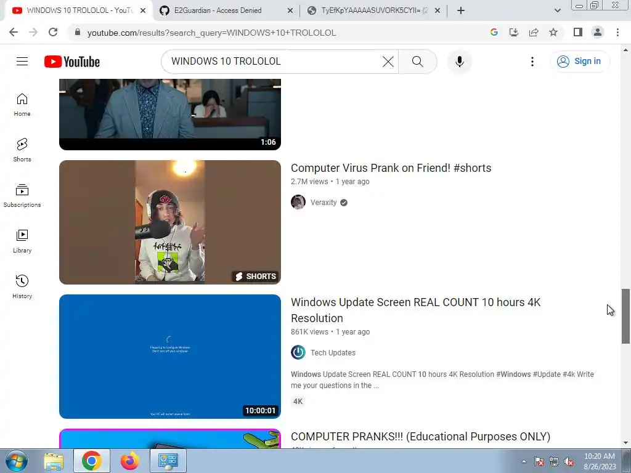Click the Google icon in address bar
The image size is (631, 473).
(494, 33)
